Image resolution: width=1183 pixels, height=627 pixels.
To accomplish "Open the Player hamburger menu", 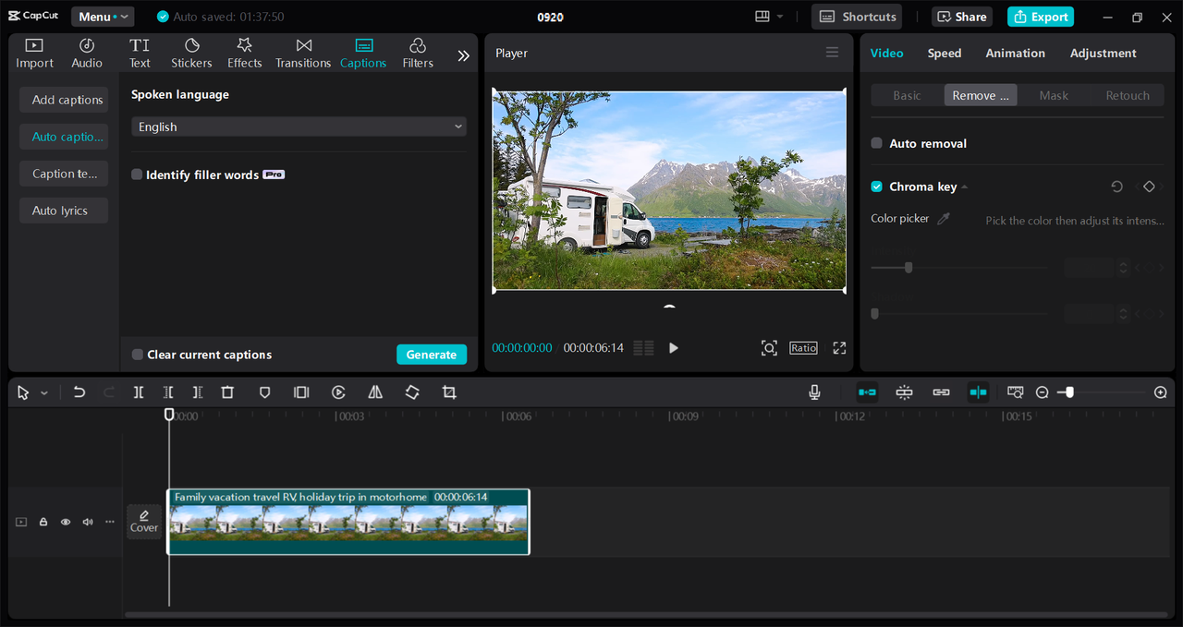I will [832, 53].
